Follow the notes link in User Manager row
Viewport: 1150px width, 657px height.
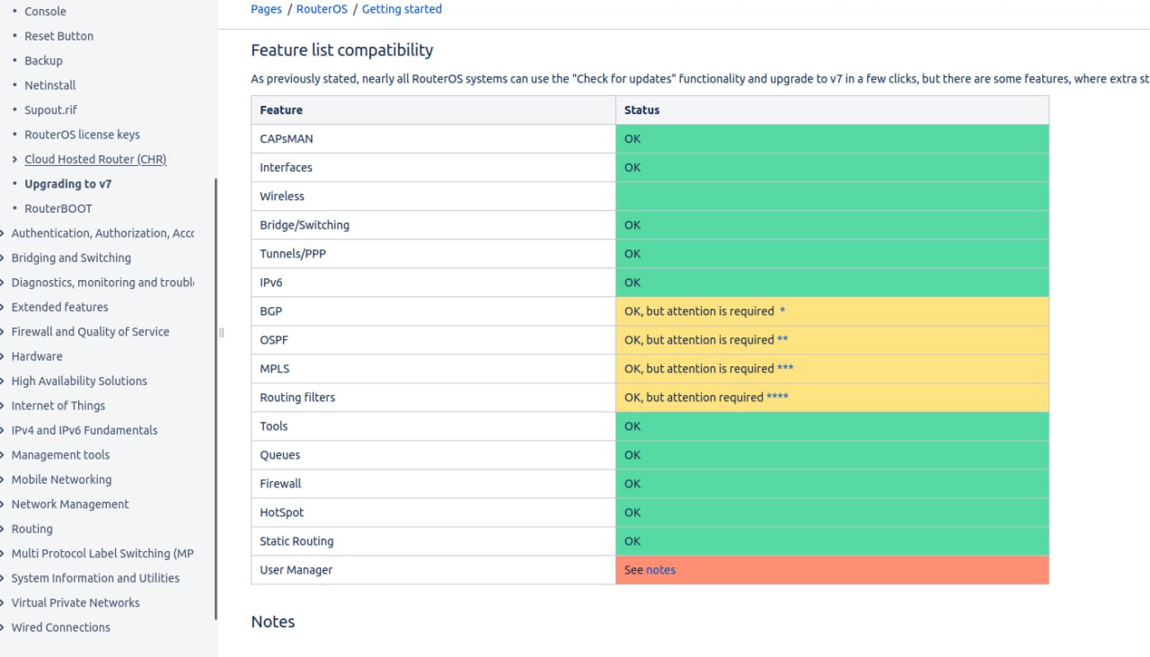pyautogui.click(x=660, y=570)
